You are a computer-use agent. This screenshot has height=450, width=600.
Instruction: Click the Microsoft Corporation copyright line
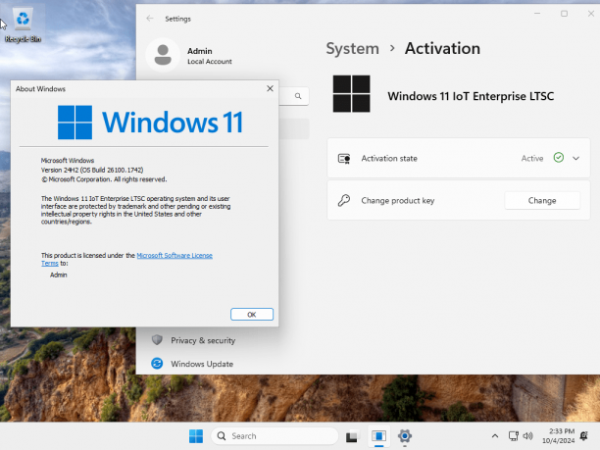[104, 179]
